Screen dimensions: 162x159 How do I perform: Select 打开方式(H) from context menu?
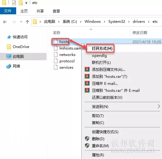click(x=102, y=48)
